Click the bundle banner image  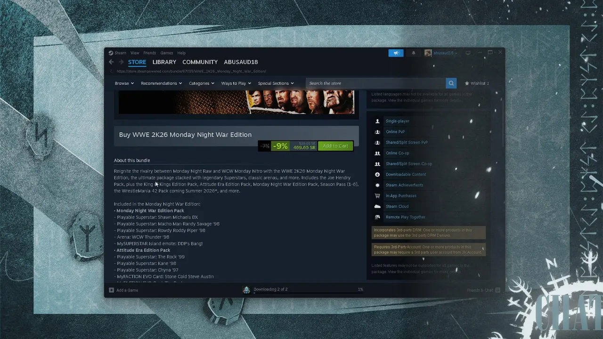(x=236, y=102)
